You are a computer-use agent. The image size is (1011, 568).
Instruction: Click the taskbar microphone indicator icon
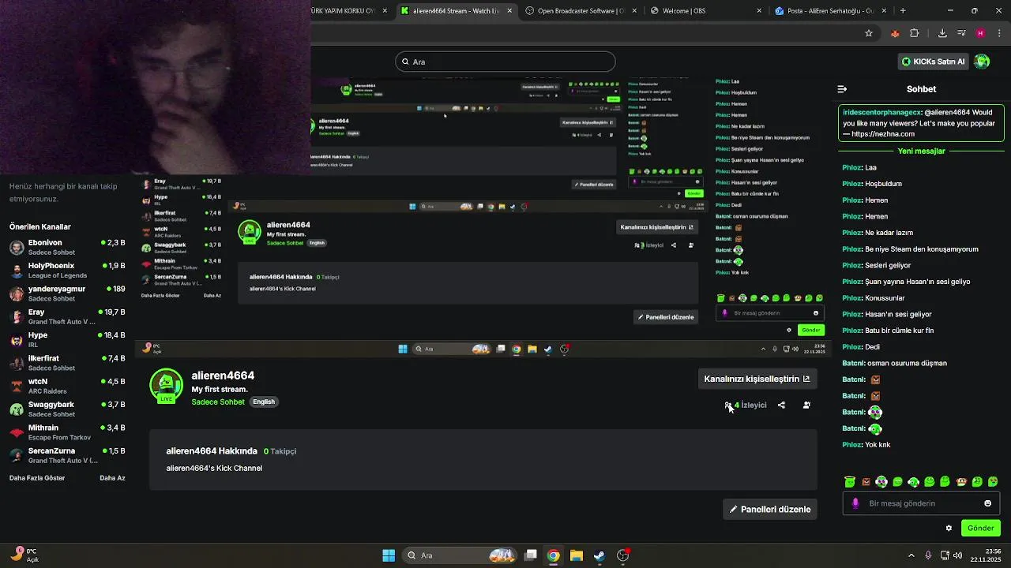pos(928,555)
